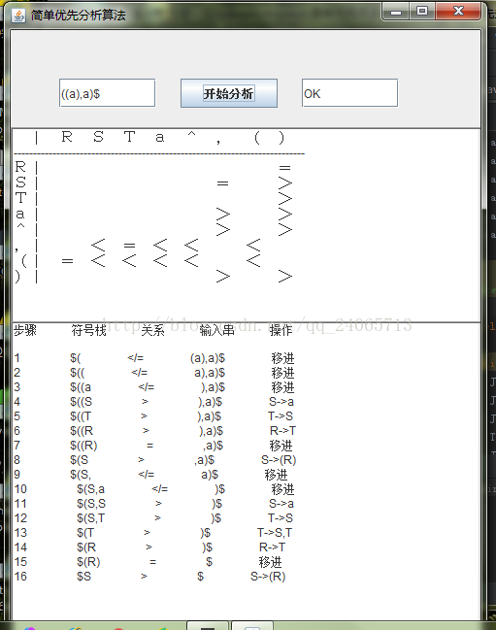Click the = relation in step 15

coord(153,562)
